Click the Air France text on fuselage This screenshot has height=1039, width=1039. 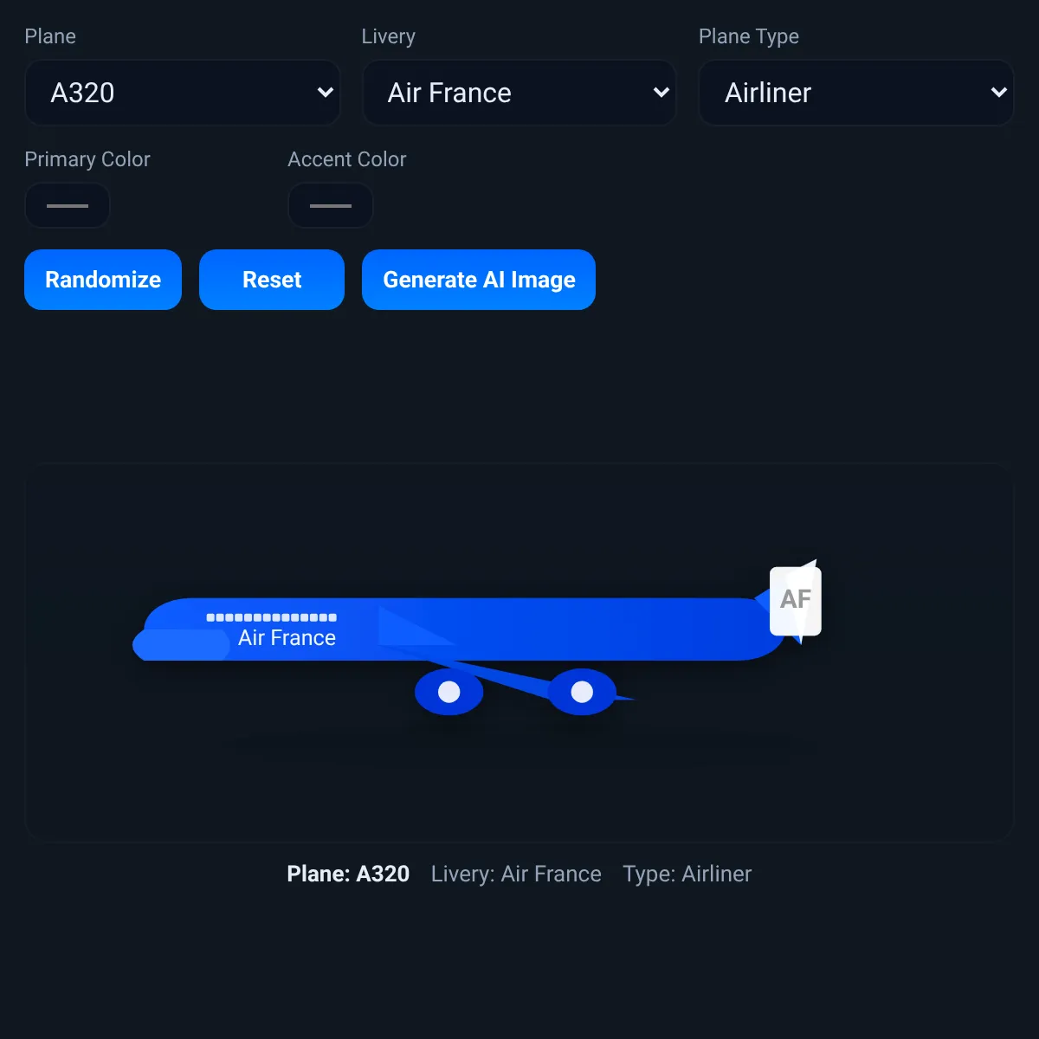coord(287,638)
